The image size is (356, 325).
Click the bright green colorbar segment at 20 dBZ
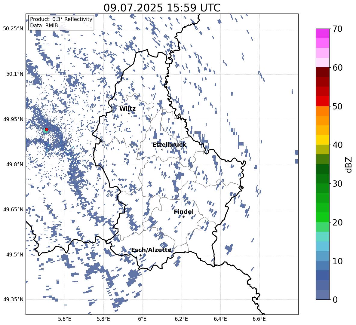(x=322, y=217)
